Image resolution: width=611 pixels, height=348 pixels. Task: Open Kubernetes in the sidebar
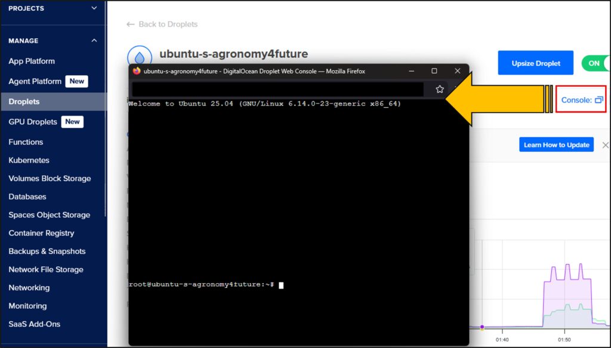pos(29,160)
